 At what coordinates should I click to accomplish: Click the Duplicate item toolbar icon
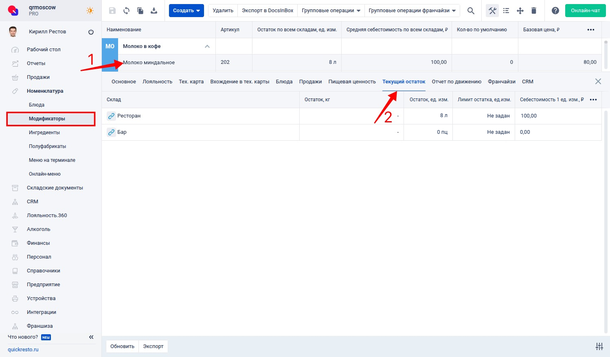pos(140,11)
